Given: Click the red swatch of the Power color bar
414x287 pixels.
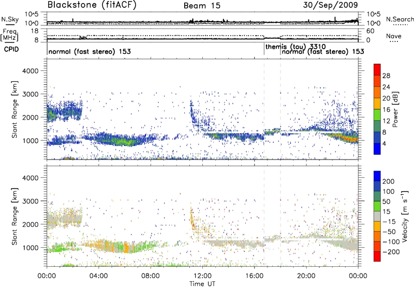Looking at the screenshot, I should point(377,69).
